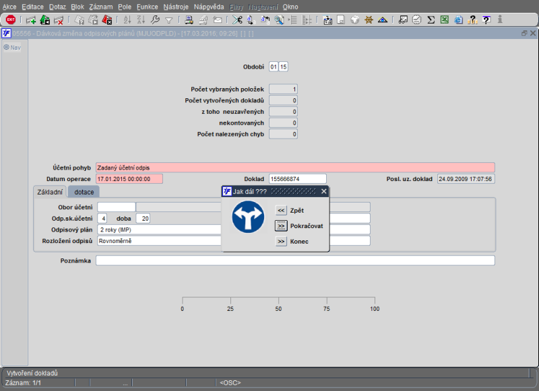Click the Vytvoření dokladů status message
This screenshot has width=539, height=391.
tap(32, 373)
